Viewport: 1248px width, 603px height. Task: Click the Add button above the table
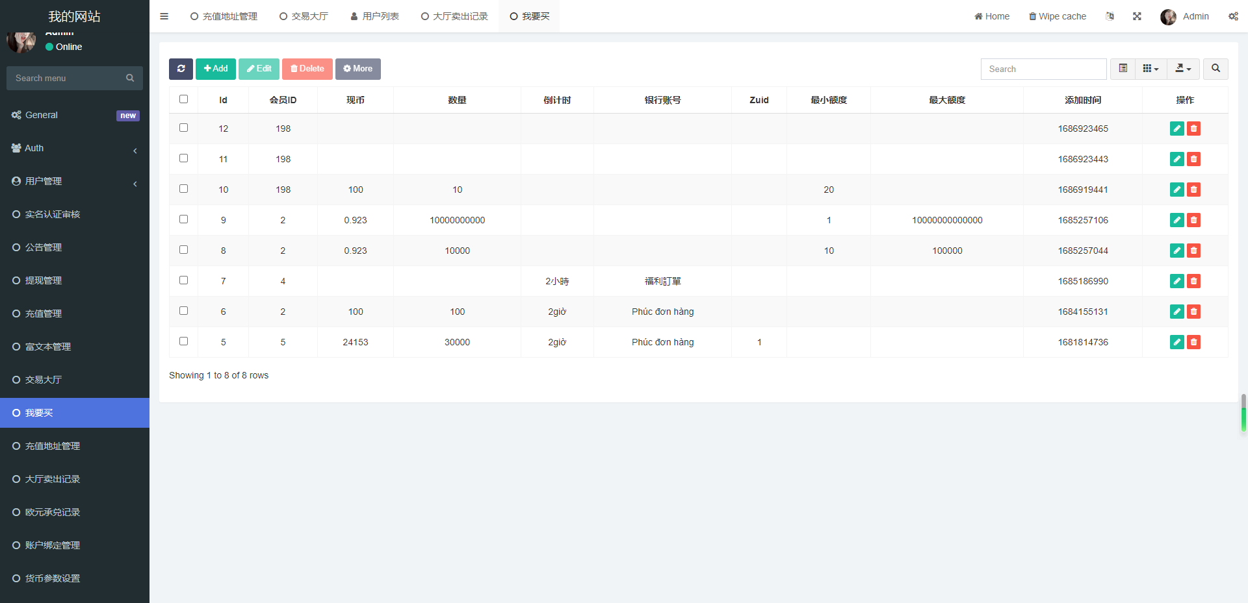(x=215, y=69)
